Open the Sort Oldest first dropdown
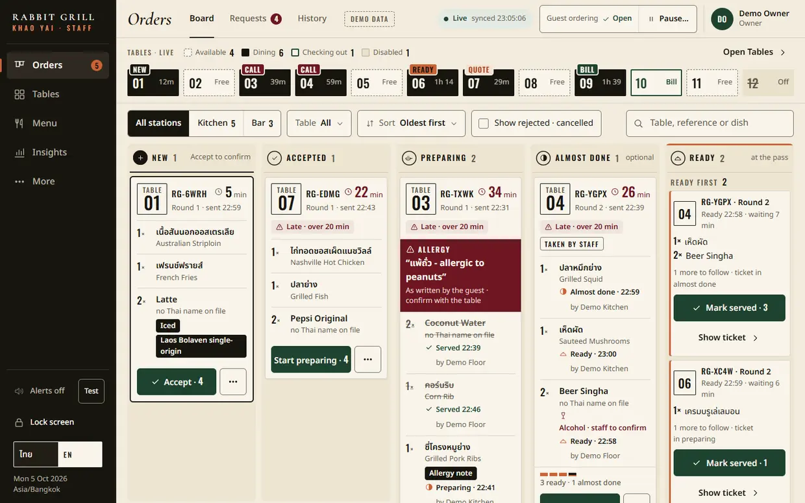 click(411, 123)
